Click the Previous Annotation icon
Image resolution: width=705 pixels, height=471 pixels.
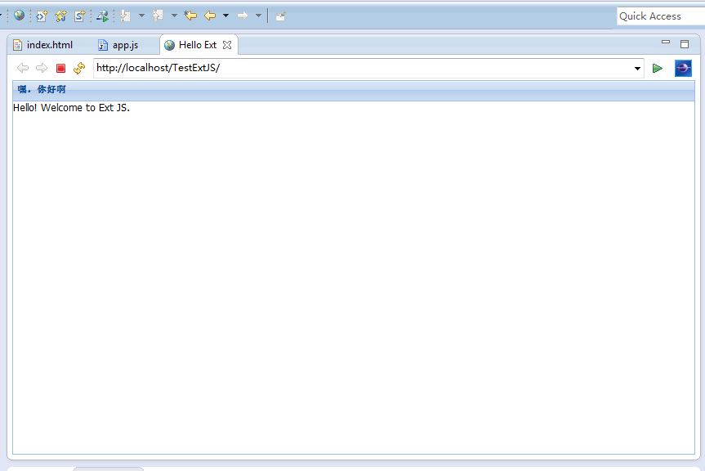click(157, 15)
